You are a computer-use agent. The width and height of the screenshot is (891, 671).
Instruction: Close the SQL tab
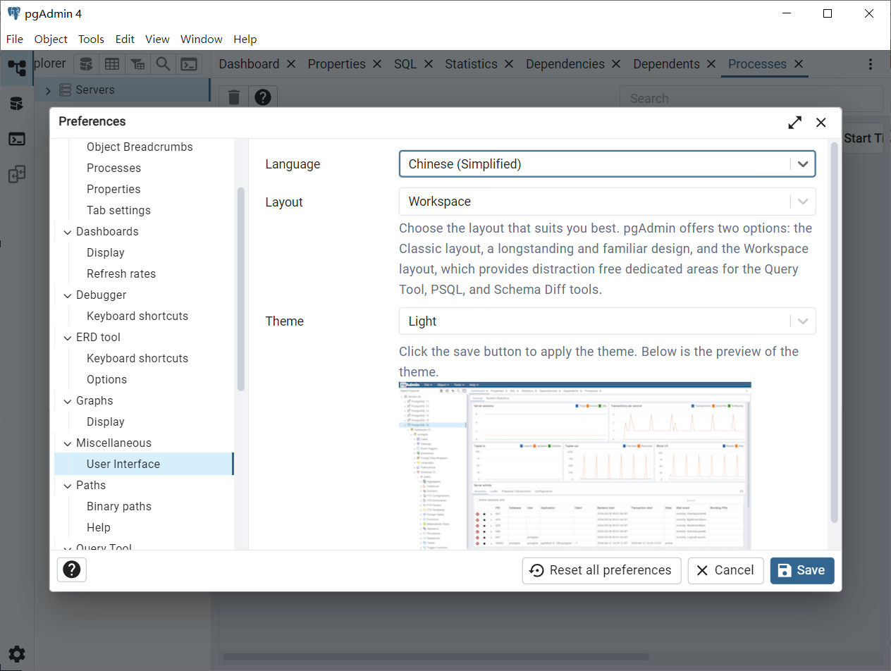pos(429,64)
